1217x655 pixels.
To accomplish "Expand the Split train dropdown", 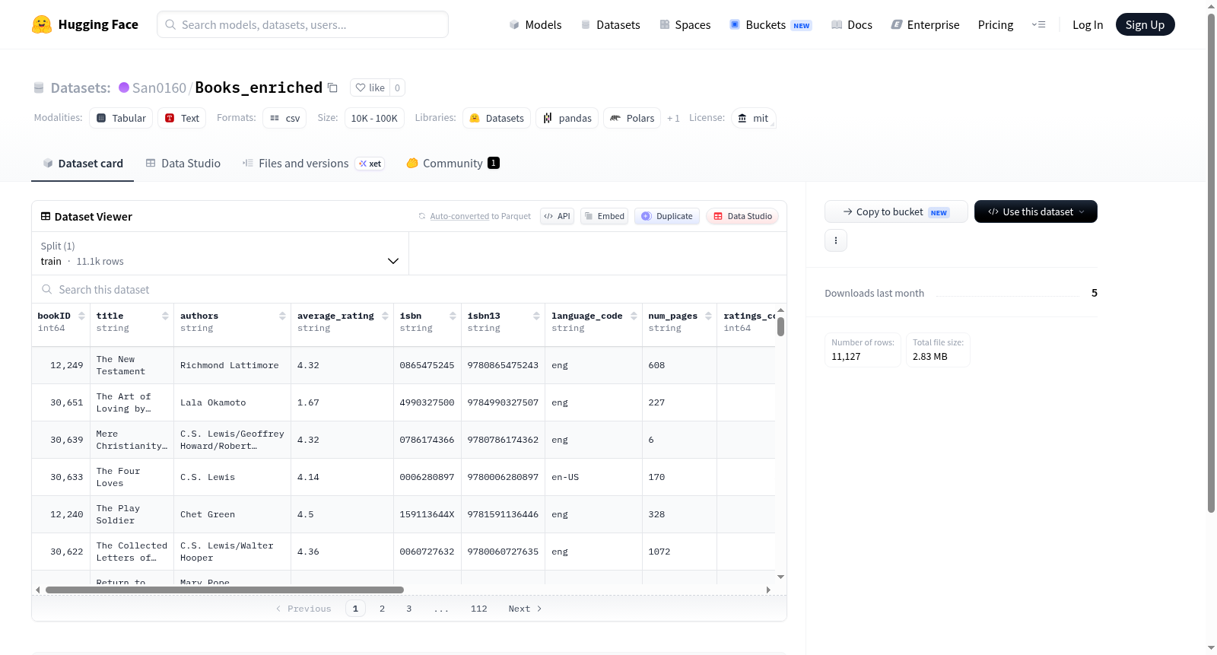I will (220, 253).
